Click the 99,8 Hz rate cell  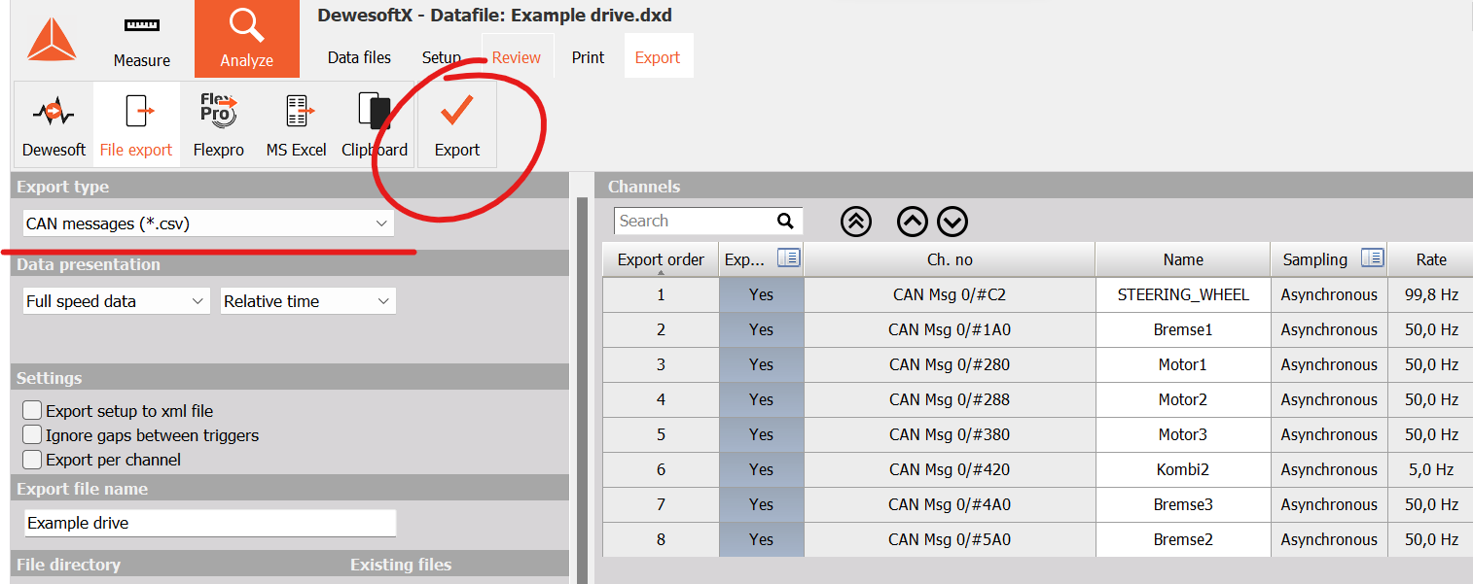click(x=1430, y=294)
